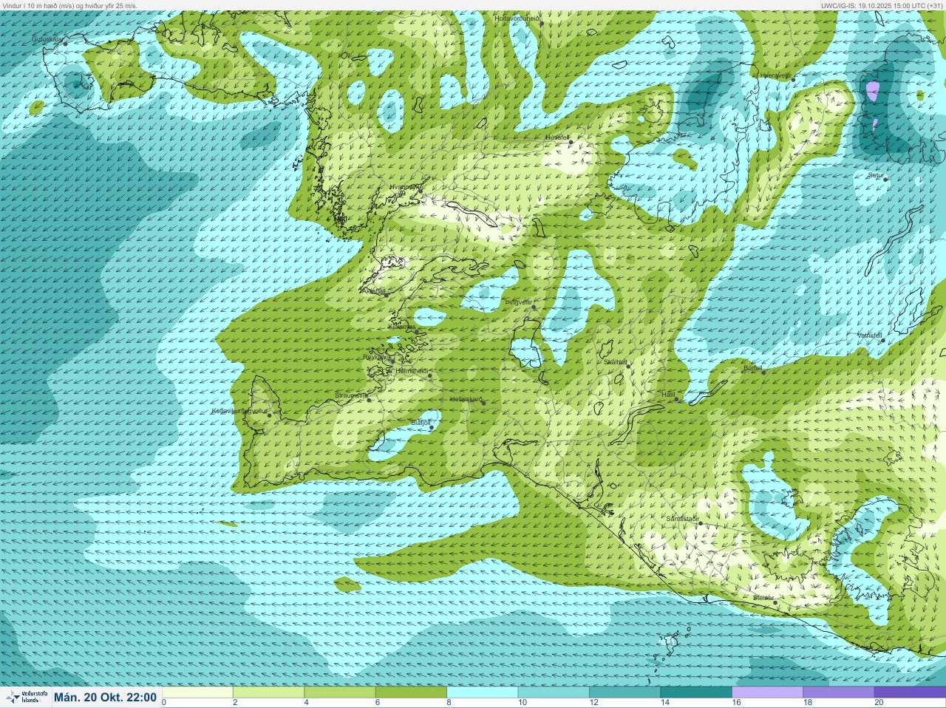Select the 12–14 m/s teal legend swatch
Image resolution: width=946 pixels, height=708 pixels.
[x=625, y=692]
